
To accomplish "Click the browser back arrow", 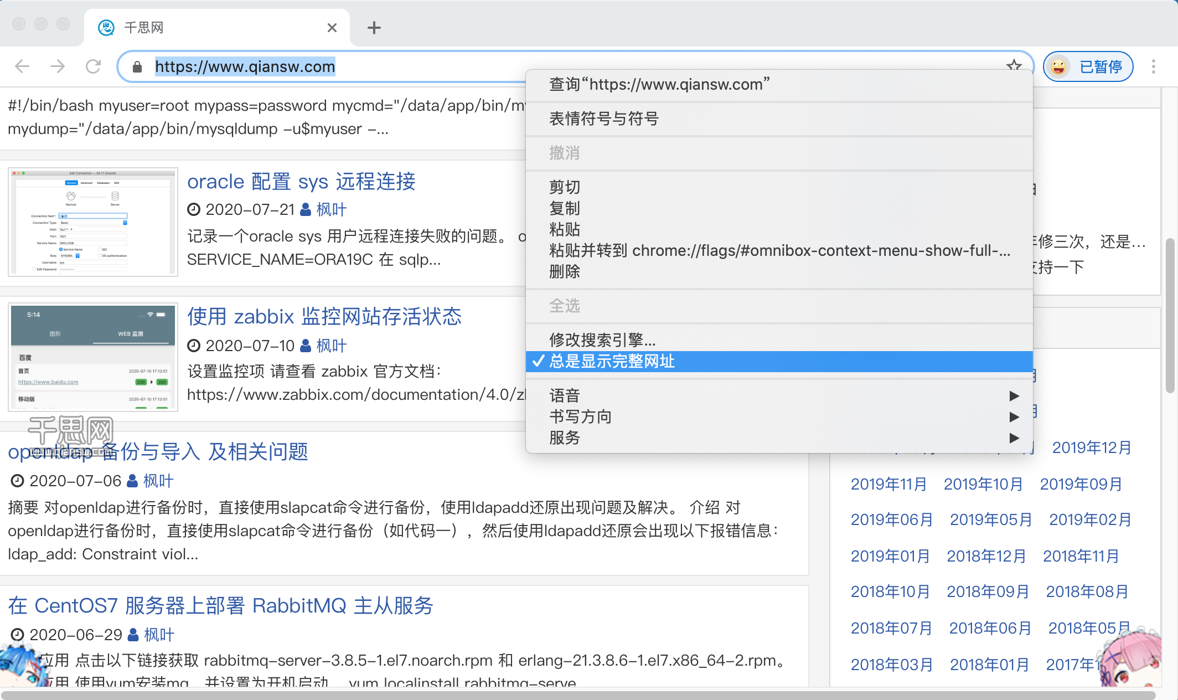I will coord(22,66).
